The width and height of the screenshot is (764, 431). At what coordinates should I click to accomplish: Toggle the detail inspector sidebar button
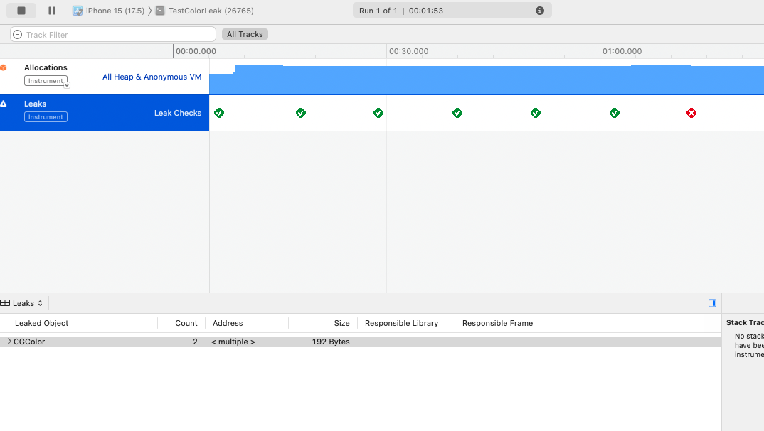coord(712,303)
